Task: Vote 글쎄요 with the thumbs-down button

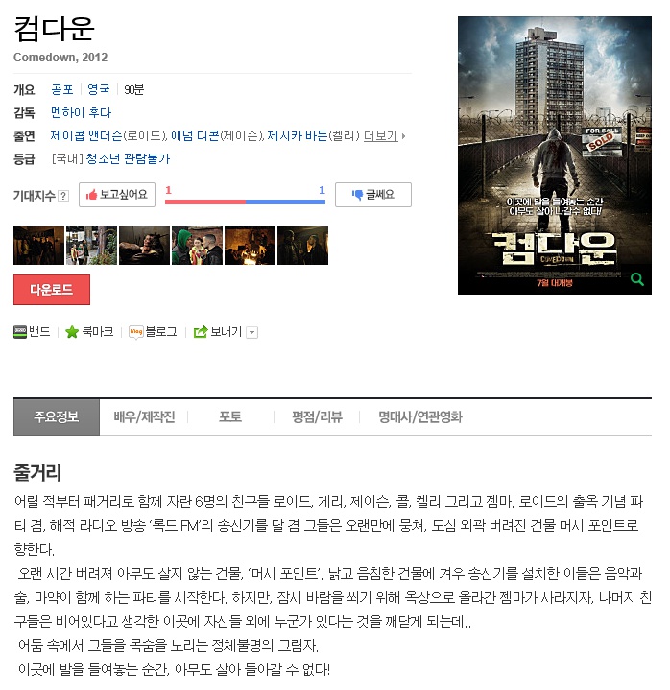Action: tap(373, 195)
